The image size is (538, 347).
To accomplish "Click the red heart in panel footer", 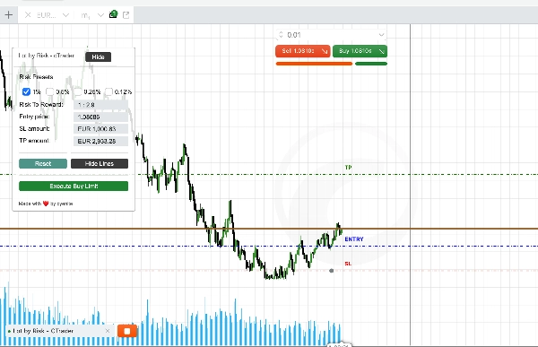I will click(x=46, y=204).
